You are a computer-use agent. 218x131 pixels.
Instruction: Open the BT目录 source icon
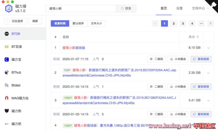[7, 47]
